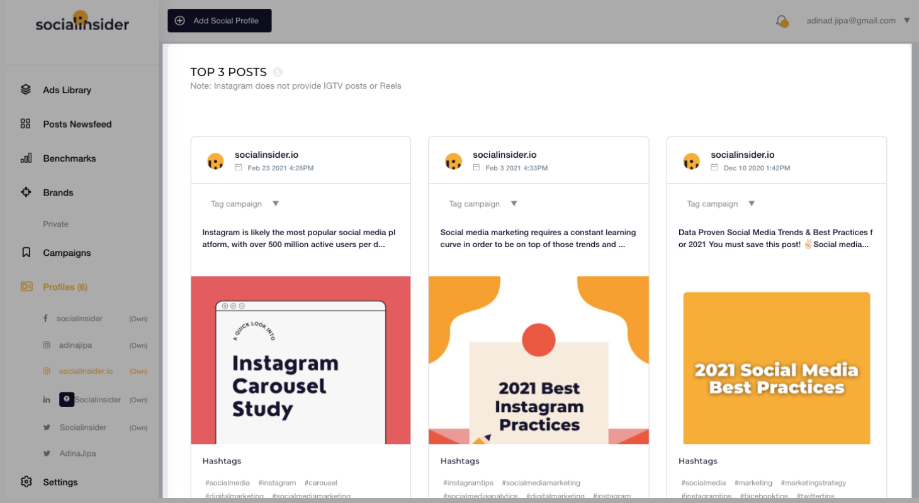Open notifications bell icon
The image size is (919, 503).
click(x=782, y=21)
